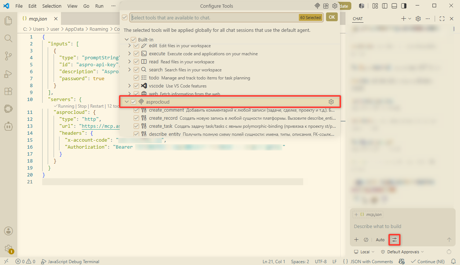The width and height of the screenshot is (460, 265).
Task: Open the Manage gear in activity bar
Action: [x=8, y=249]
